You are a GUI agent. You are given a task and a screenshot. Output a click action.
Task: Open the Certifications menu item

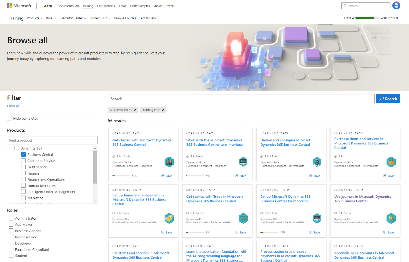pos(106,6)
